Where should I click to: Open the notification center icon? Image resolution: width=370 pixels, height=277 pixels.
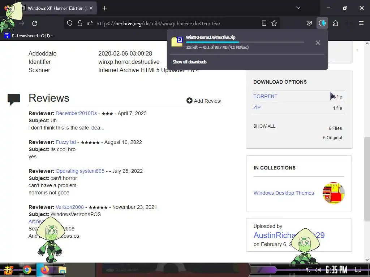(358, 270)
